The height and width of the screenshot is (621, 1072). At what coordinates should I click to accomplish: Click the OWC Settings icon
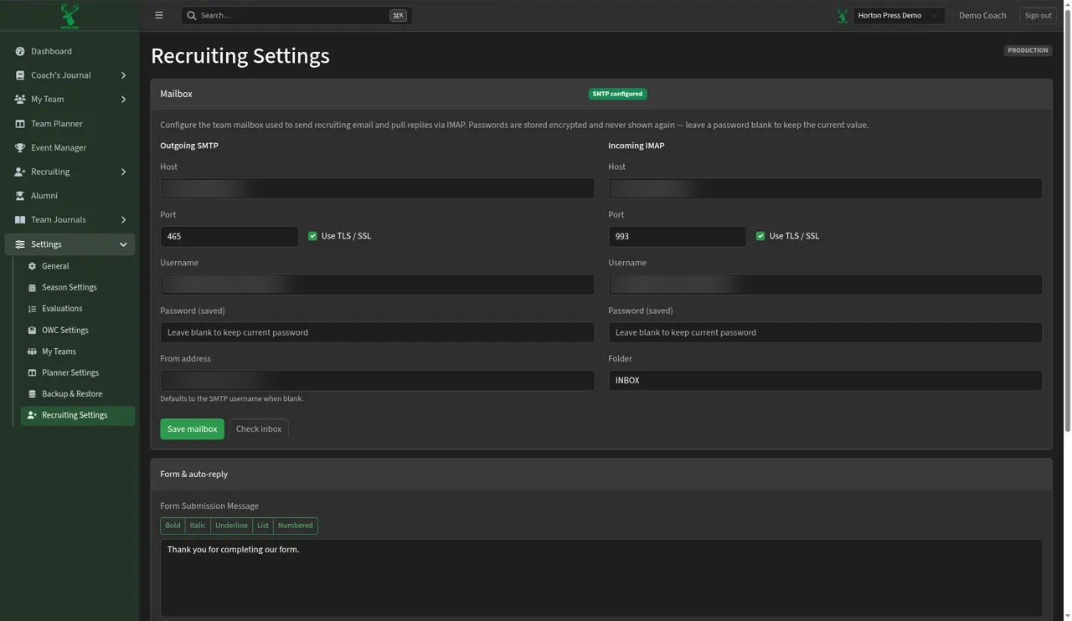point(32,331)
